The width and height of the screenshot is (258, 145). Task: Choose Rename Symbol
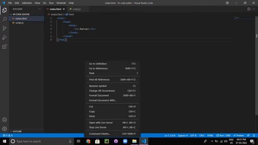point(112,86)
